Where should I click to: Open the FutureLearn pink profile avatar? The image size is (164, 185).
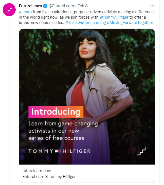coord(9,11)
